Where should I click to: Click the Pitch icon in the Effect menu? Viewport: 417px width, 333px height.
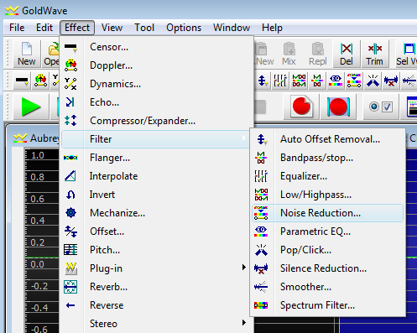(70, 250)
